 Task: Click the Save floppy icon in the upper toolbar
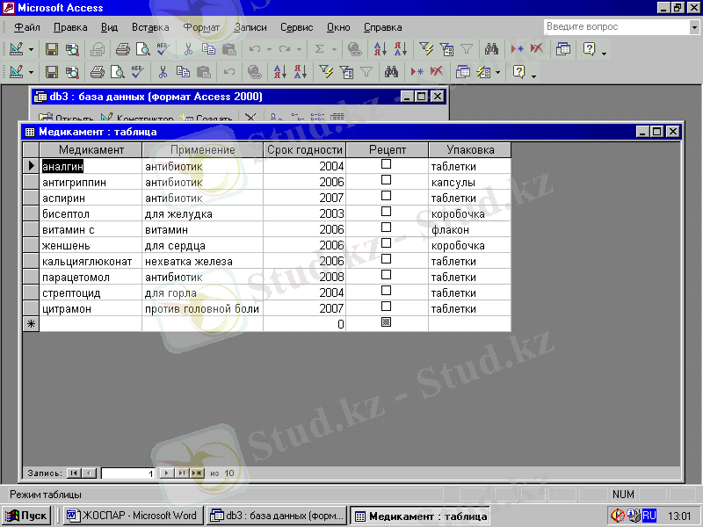pos(52,49)
